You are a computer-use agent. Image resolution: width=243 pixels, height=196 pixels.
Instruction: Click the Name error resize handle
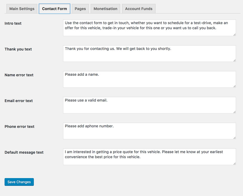pyautogui.click(x=234, y=86)
